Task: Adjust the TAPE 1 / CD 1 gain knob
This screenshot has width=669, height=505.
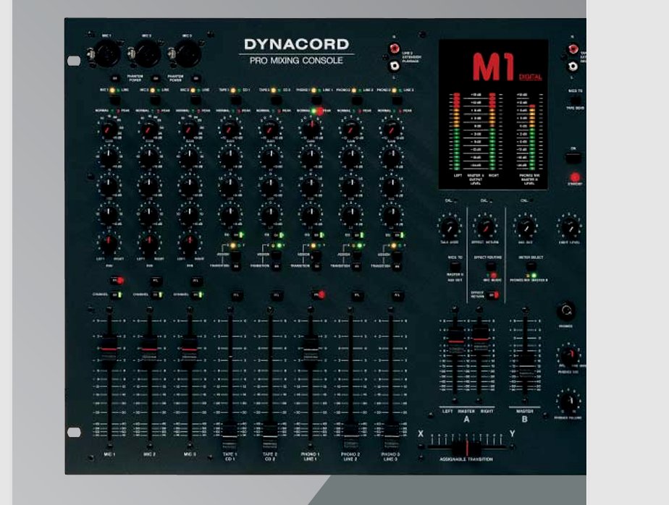Action: 230,128
